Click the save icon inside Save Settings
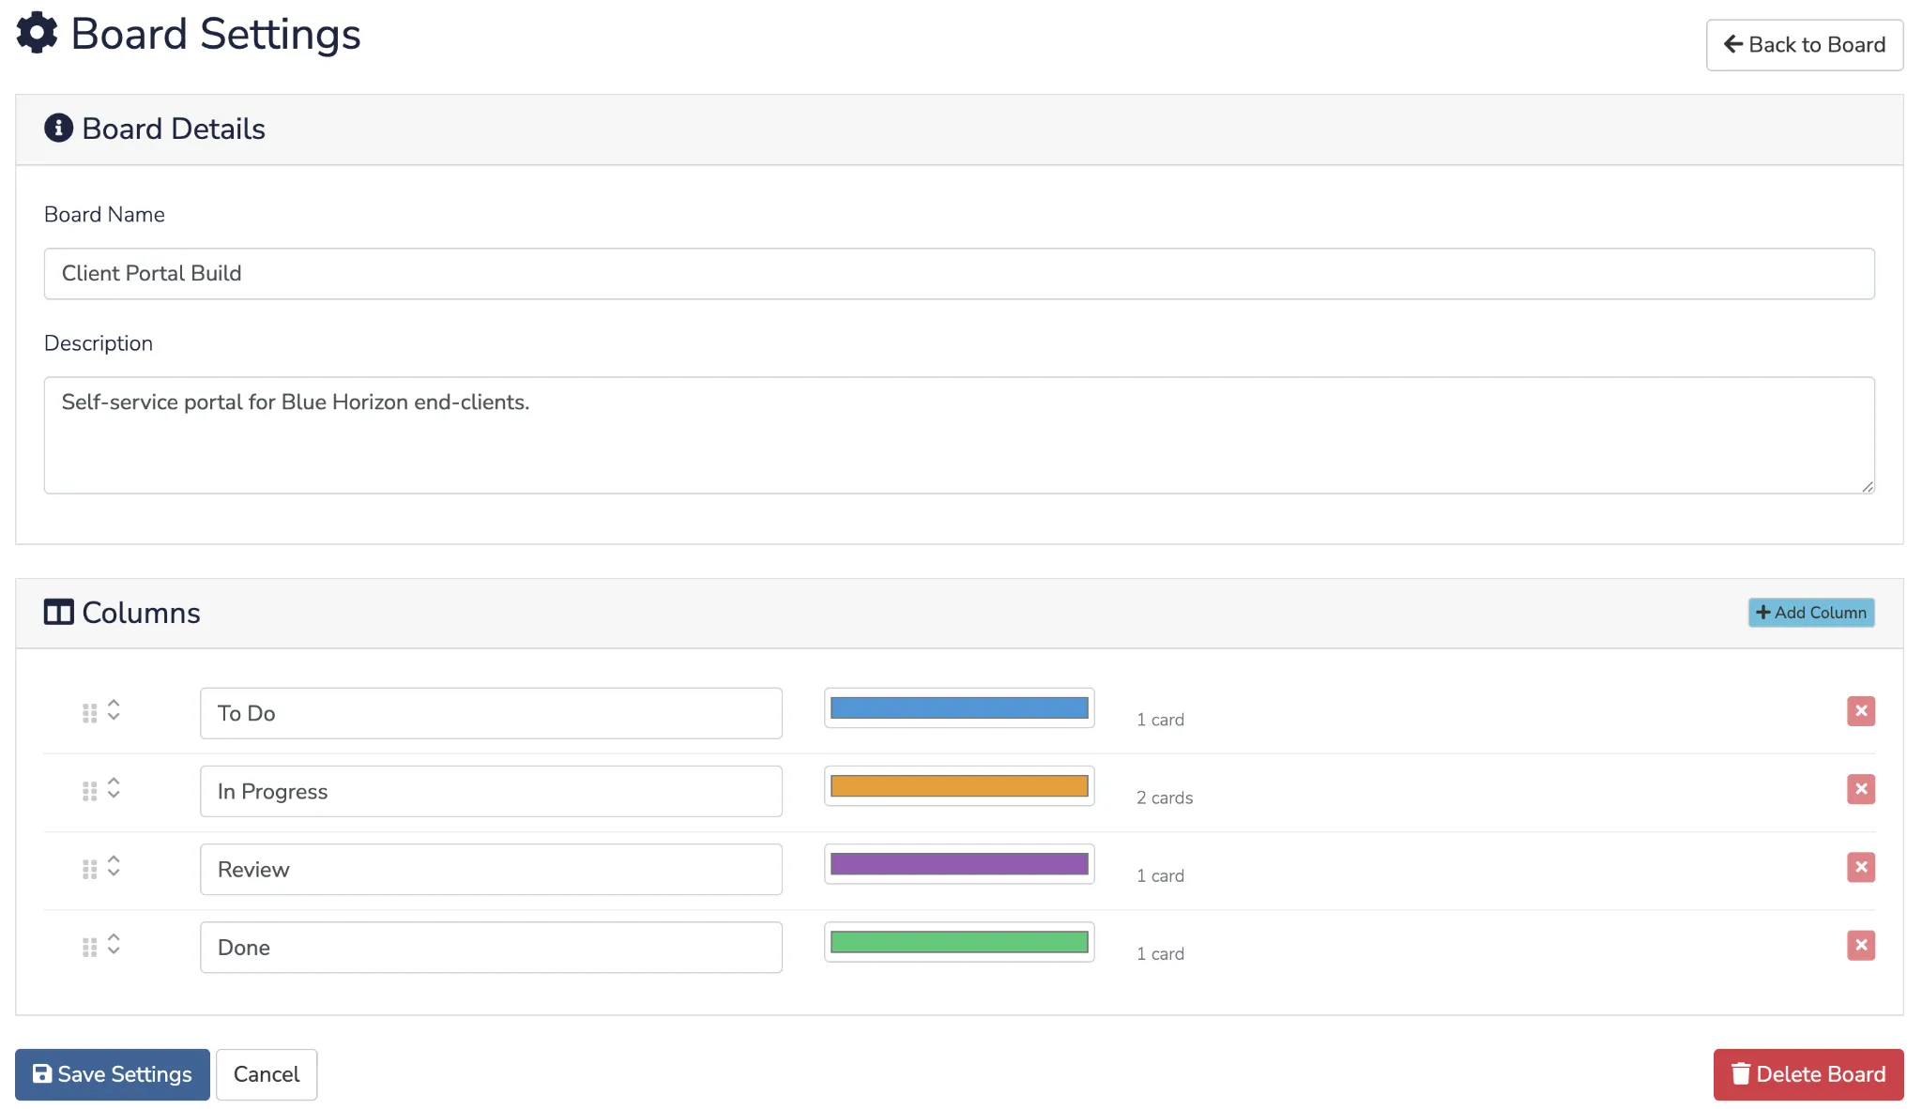The width and height of the screenshot is (1922, 1109). (x=43, y=1073)
